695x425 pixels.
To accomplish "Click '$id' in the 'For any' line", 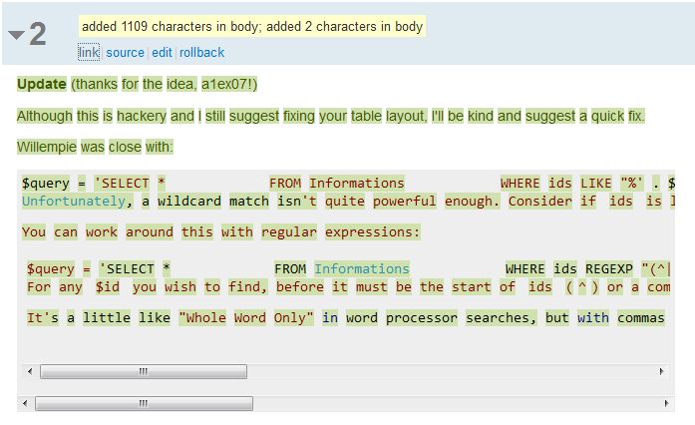I will [108, 286].
